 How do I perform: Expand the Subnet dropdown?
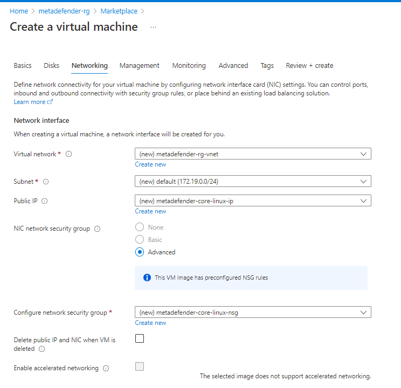click(x=253, y=182)
